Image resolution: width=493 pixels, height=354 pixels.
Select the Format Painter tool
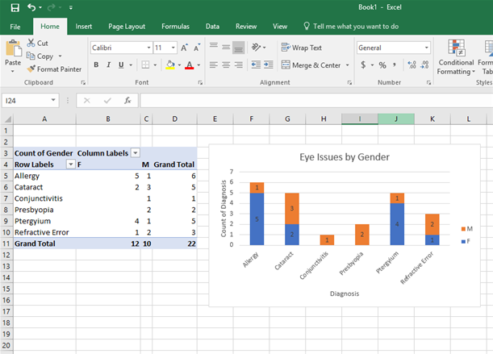pyautogui.click(x=53, y=69)
